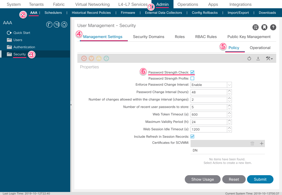282x195 pixels.
Task: Switch to Roles tab
Action: click(180, 37)
